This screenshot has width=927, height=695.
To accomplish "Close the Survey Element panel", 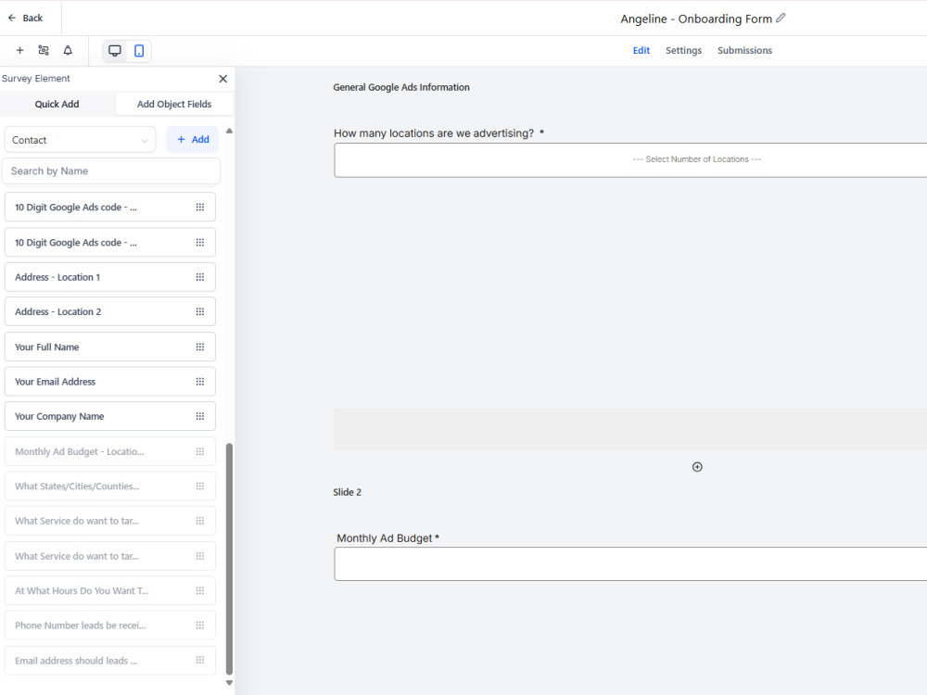I will (x=222, y=79).
